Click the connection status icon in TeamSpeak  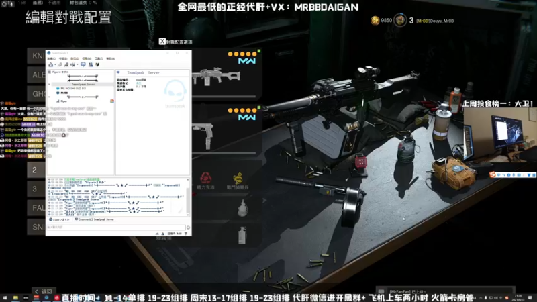pyautogui.click(x=186, y=234)
